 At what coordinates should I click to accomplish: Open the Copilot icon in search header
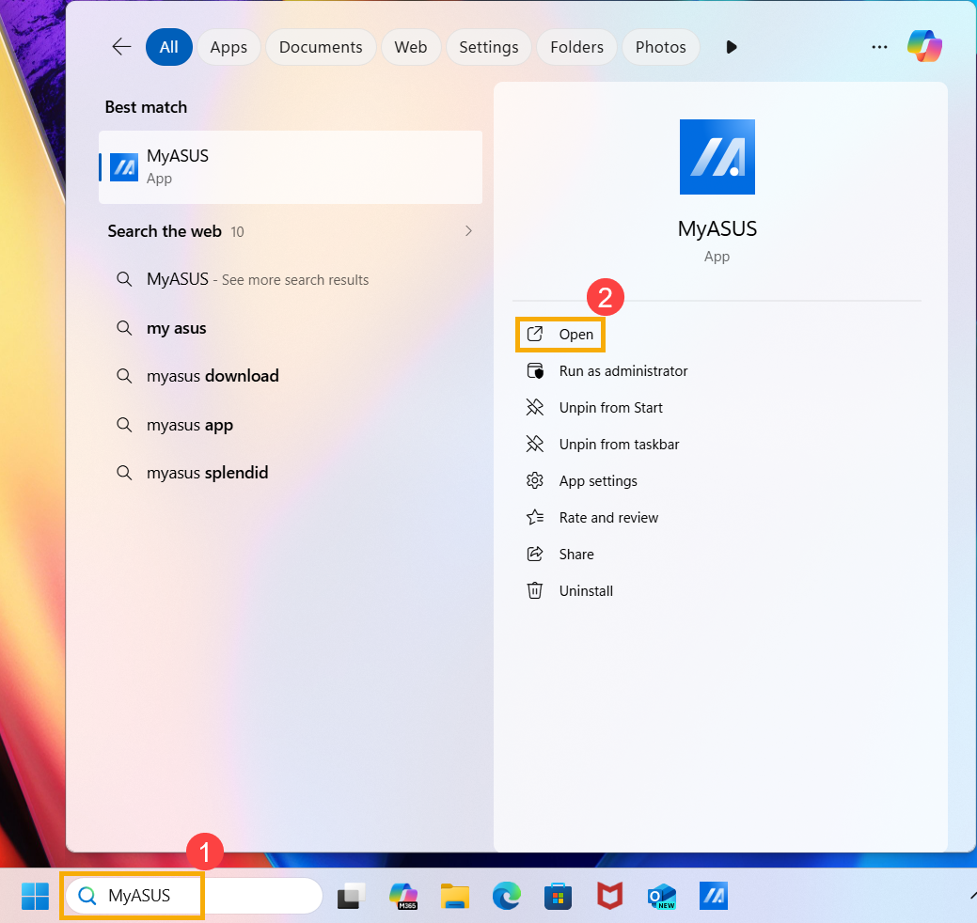[924, 47]
